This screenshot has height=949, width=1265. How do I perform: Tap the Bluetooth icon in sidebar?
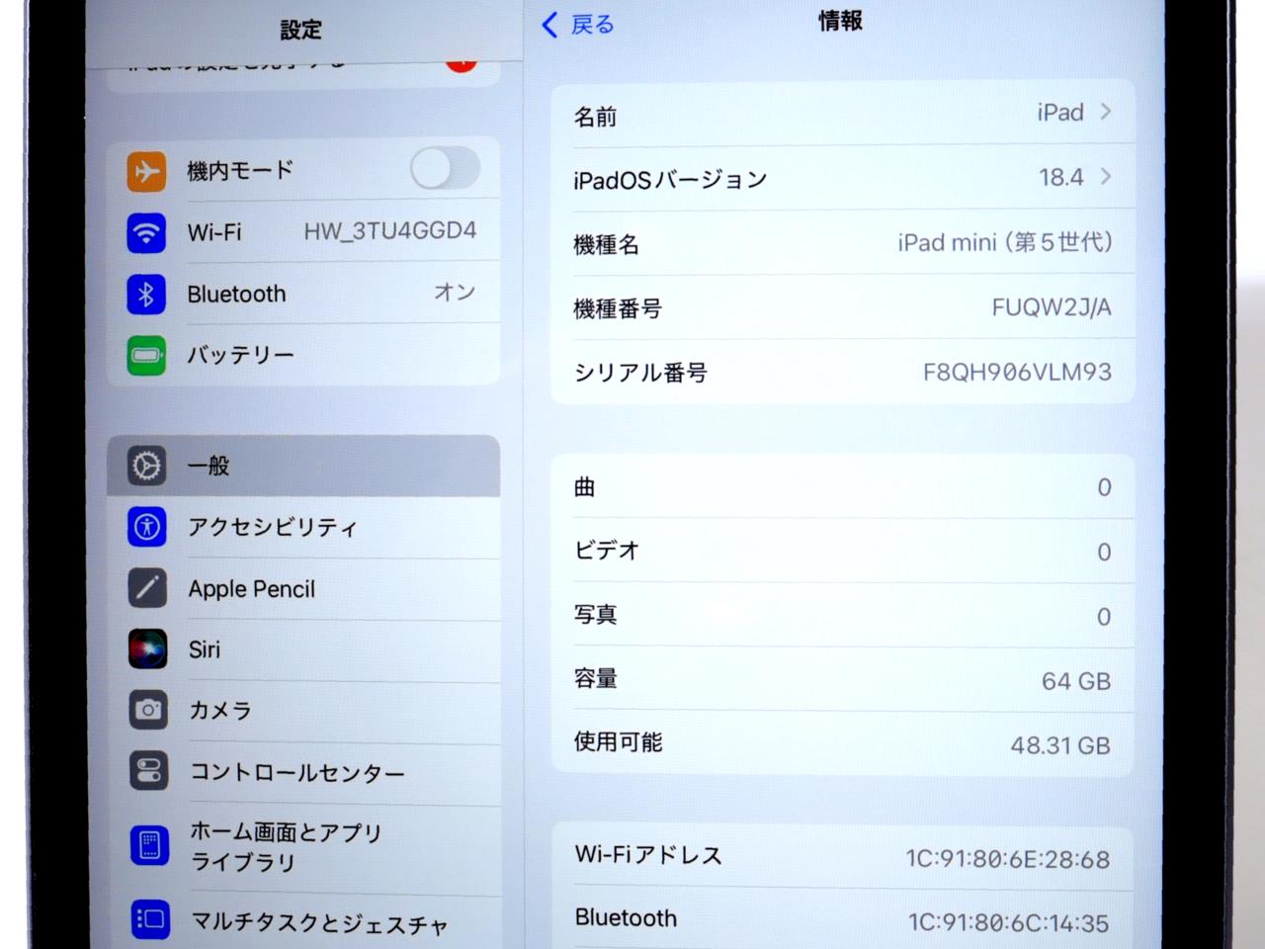tap(146, 295)
